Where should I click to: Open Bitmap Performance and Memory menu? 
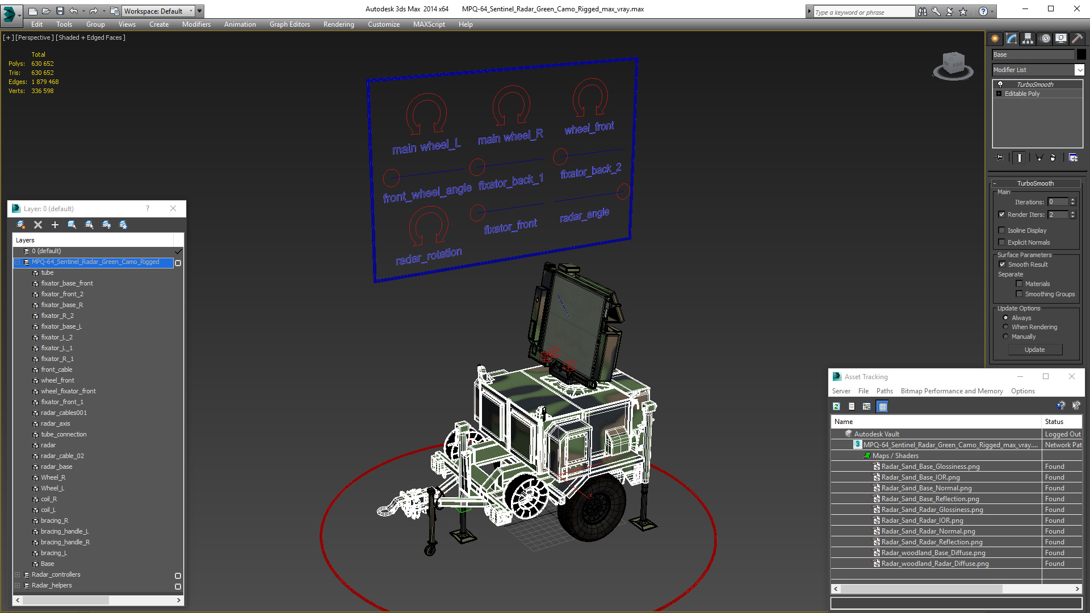(951, 391)
